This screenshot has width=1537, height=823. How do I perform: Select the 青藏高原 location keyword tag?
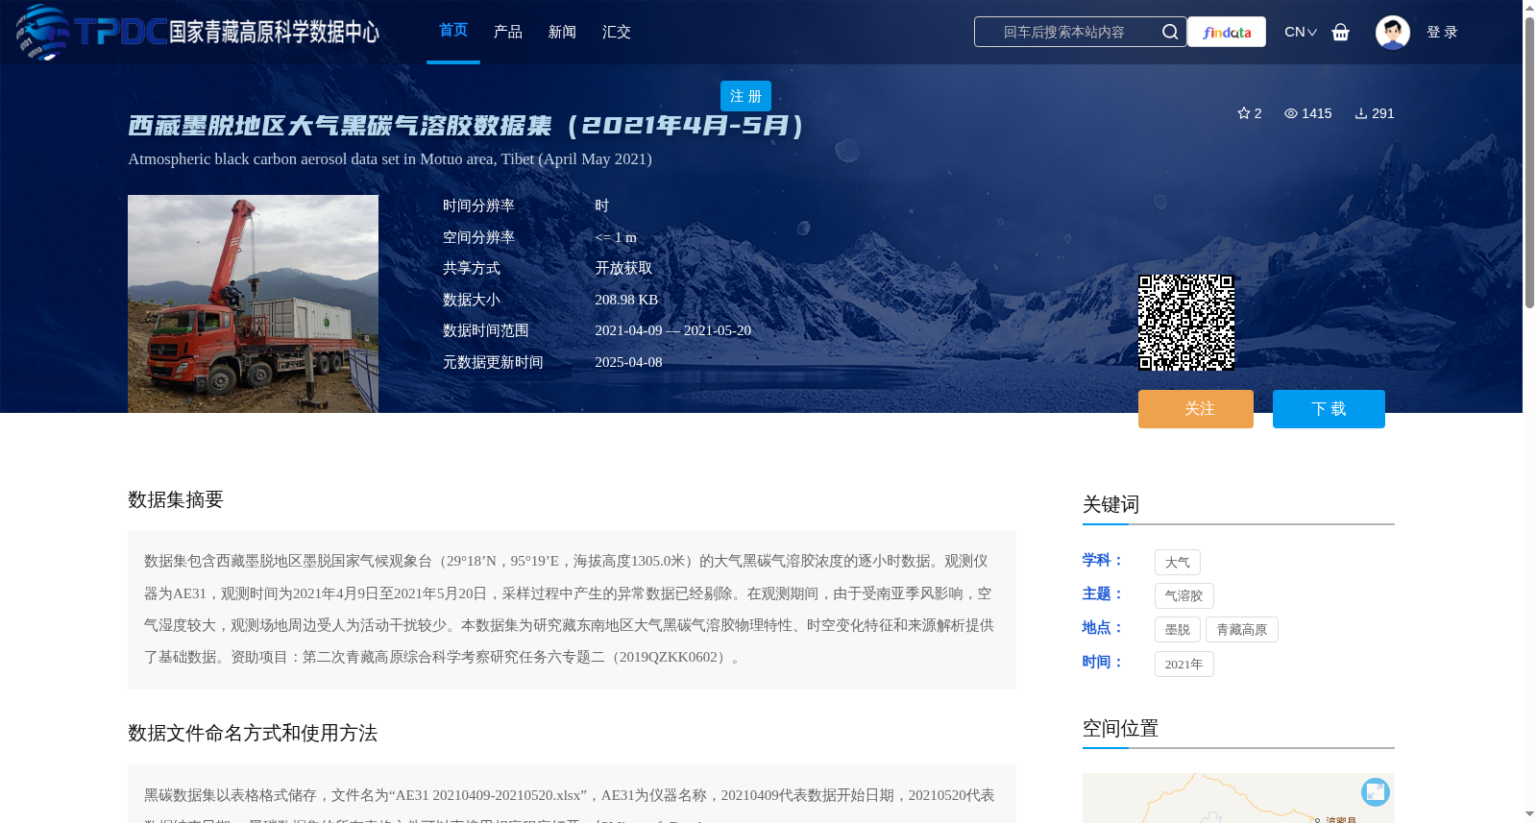(x=1242, y=630)
